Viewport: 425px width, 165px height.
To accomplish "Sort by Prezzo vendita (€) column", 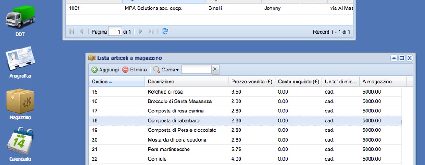I will [x=252, y=82].
